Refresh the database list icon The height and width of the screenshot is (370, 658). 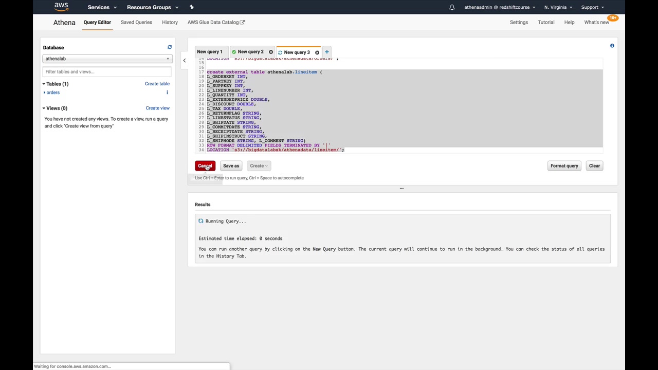[170, 47]
